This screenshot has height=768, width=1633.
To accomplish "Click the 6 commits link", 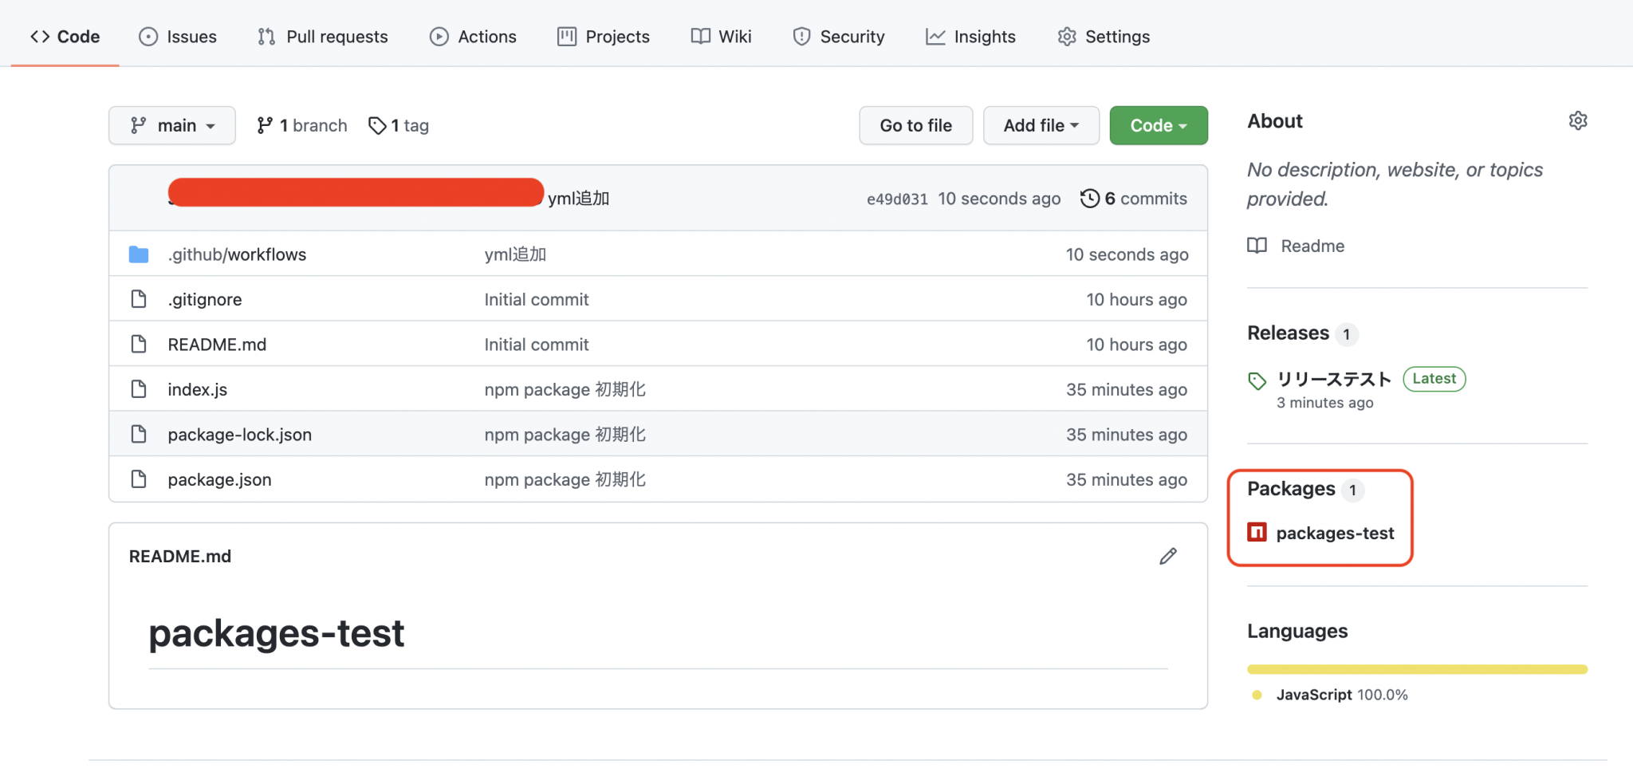I will pyautogui.click(x=1145, y=199).
